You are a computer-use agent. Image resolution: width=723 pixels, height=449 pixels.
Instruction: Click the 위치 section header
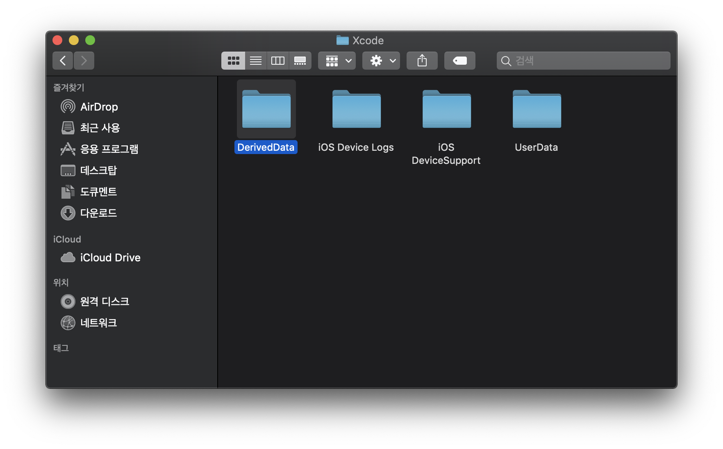click(61, 283)
